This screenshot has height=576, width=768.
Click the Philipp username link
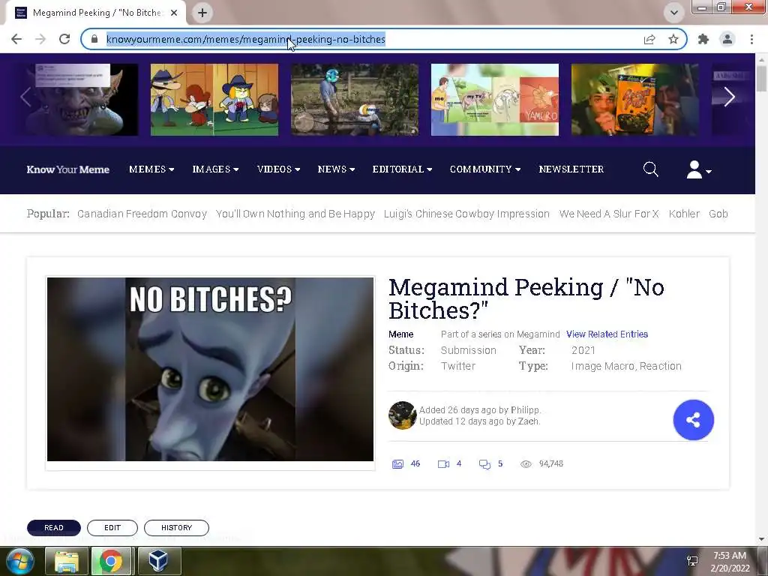click(524, 410)
